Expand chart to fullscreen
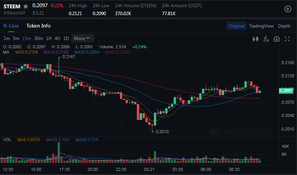 [x=287, y=38]
